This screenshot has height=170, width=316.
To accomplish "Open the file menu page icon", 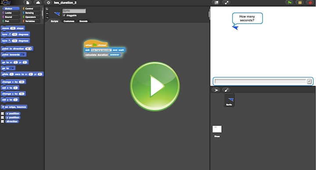I will pyautogui.click(x=28, y=3).
